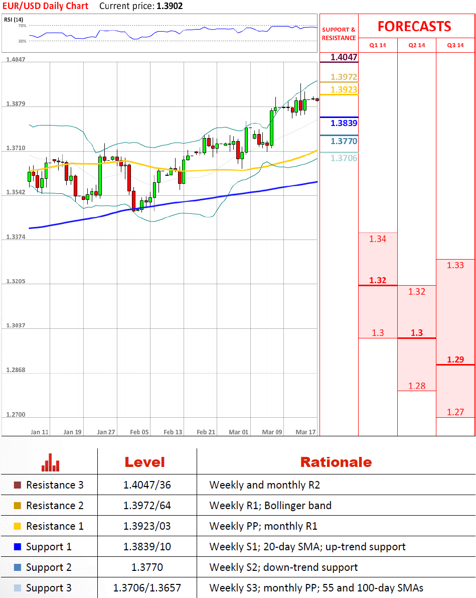Click the Support & Resistance column heading
Screen dimensions: 476x598
339,34
